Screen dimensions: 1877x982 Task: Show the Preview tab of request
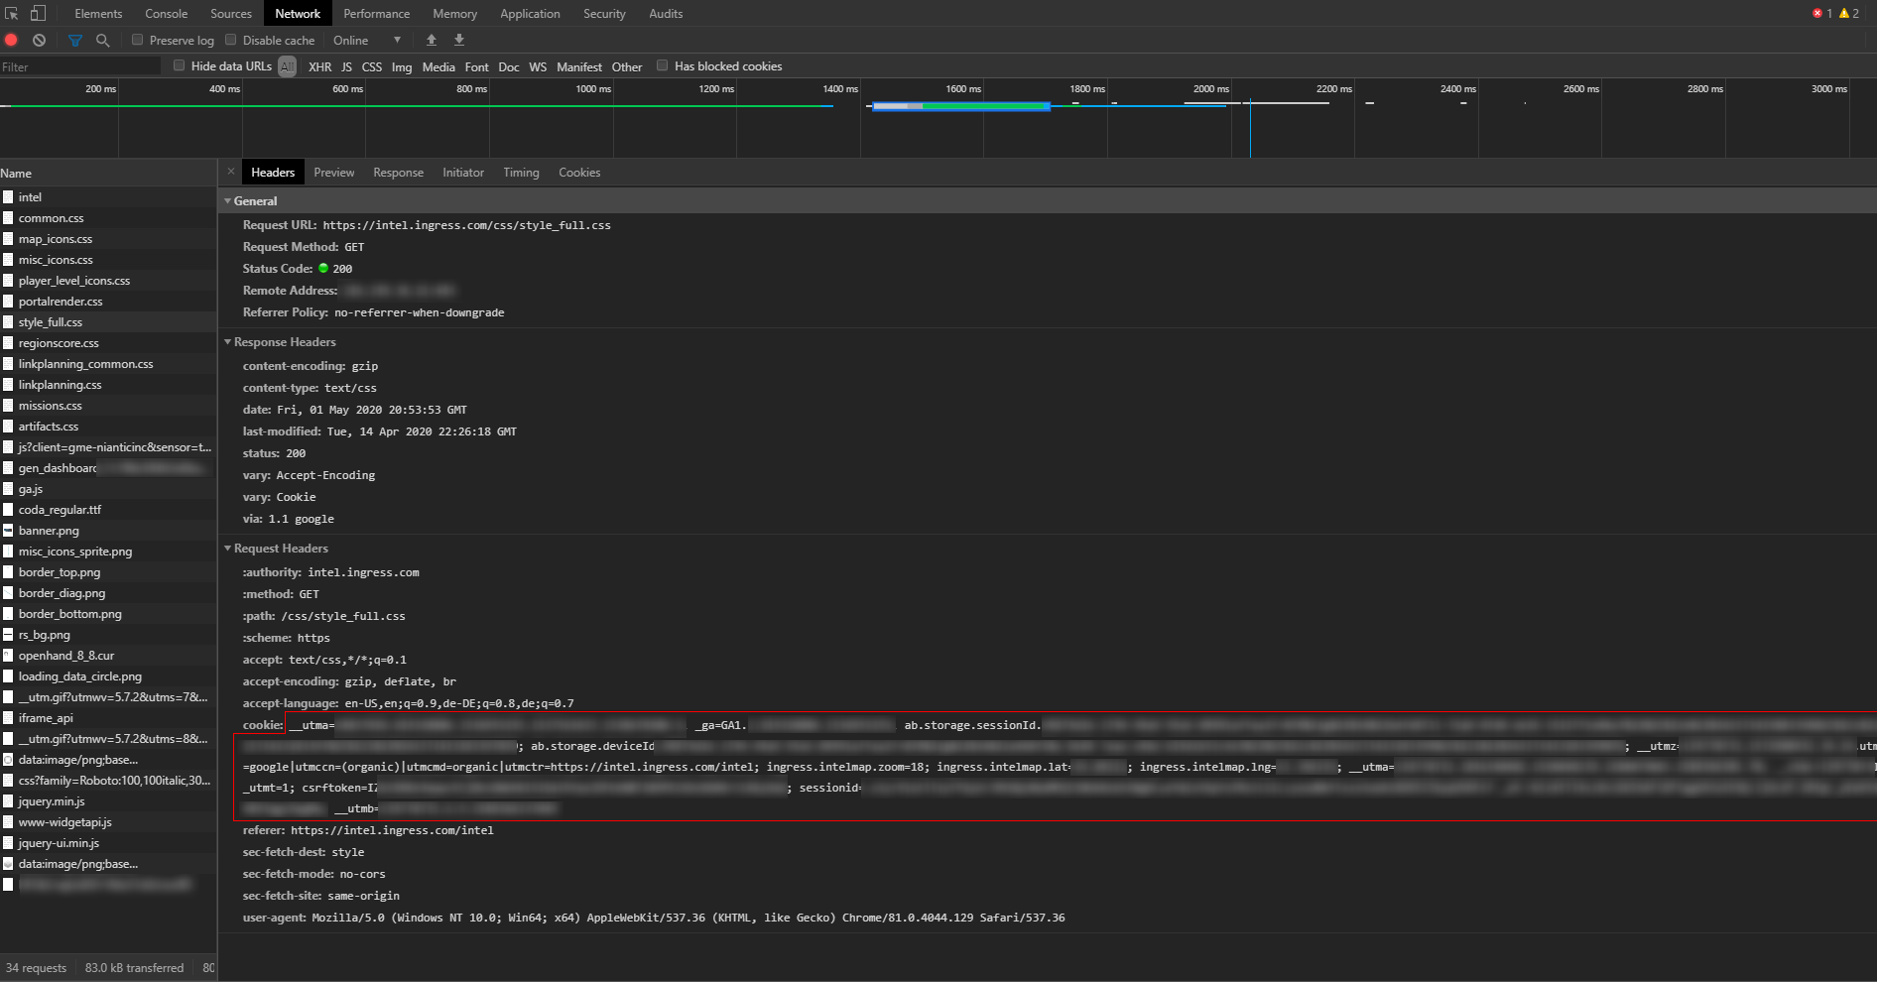(x=333, y=172)
